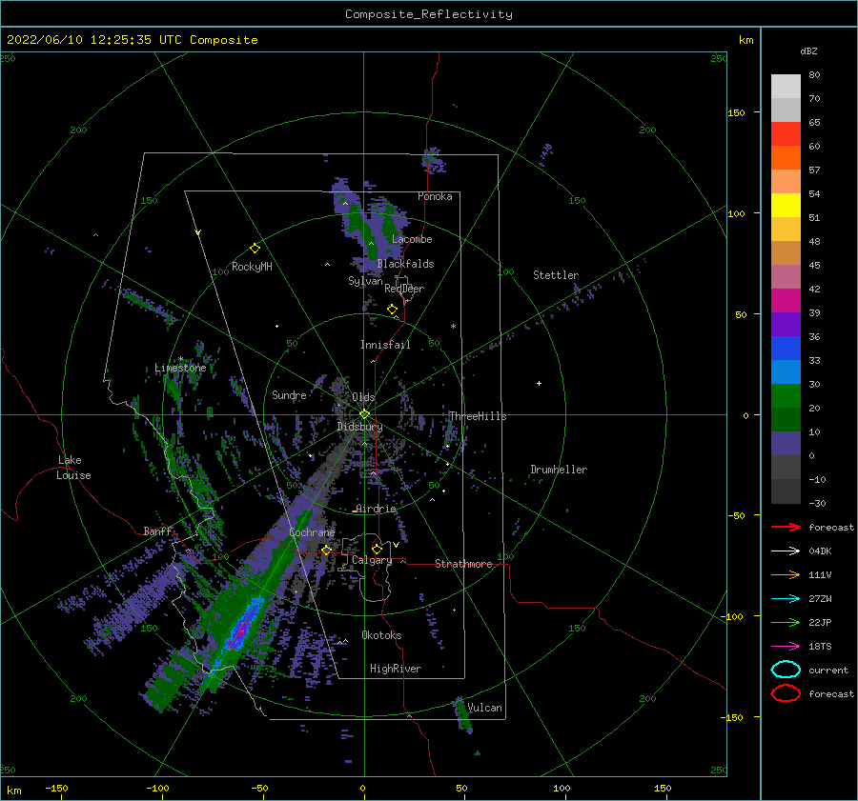Click the -150 tick on bottom axis
Image resolution: width=858 pixels, height=801 pixels.
tap(56, 788)
